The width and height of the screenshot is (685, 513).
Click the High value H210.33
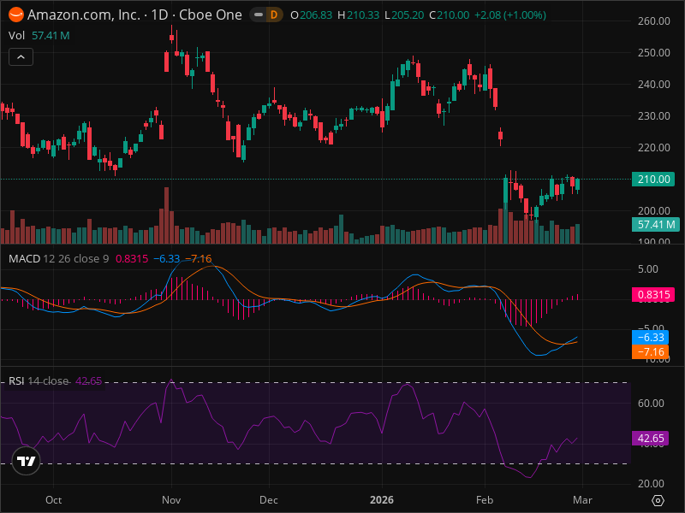click(358, 15)
